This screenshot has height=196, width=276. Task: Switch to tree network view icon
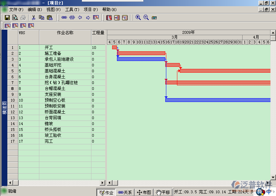coord(117,18)
